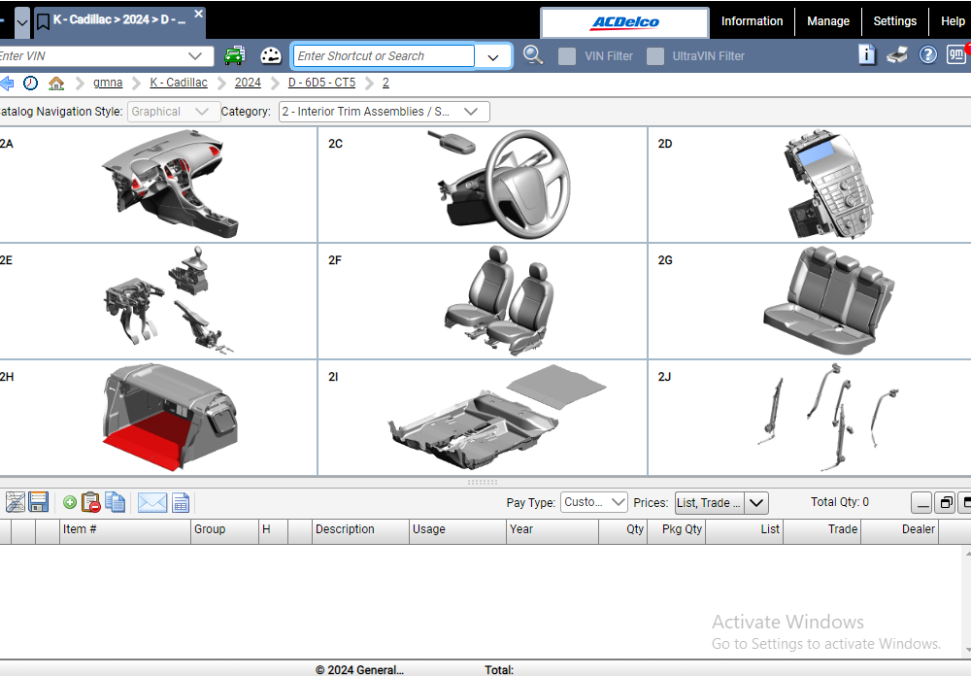The image size is (971, 676).
Task: Open the information document icon
Action: (x=867, y=55)
